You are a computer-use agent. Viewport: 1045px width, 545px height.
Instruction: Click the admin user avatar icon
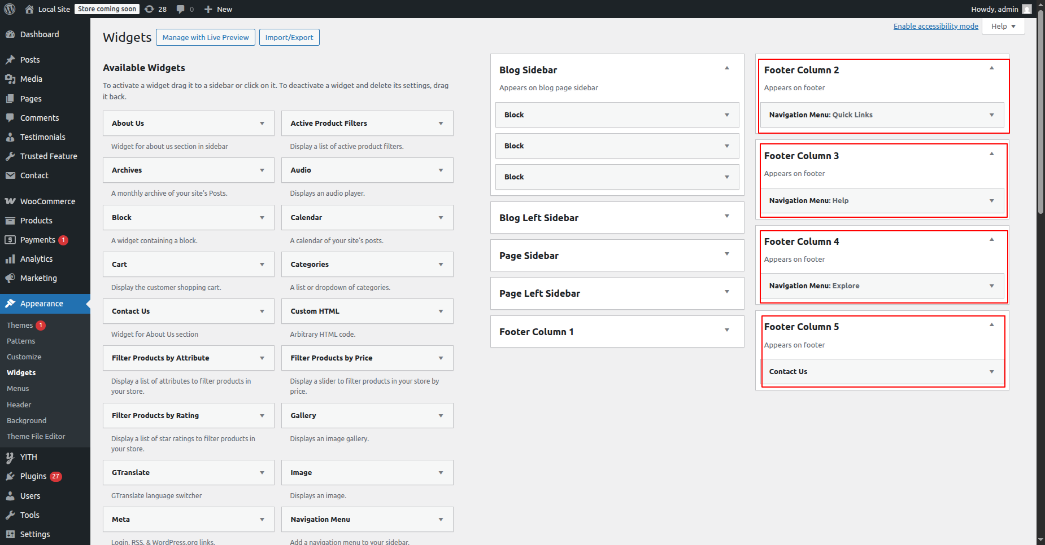point(1027,9)
